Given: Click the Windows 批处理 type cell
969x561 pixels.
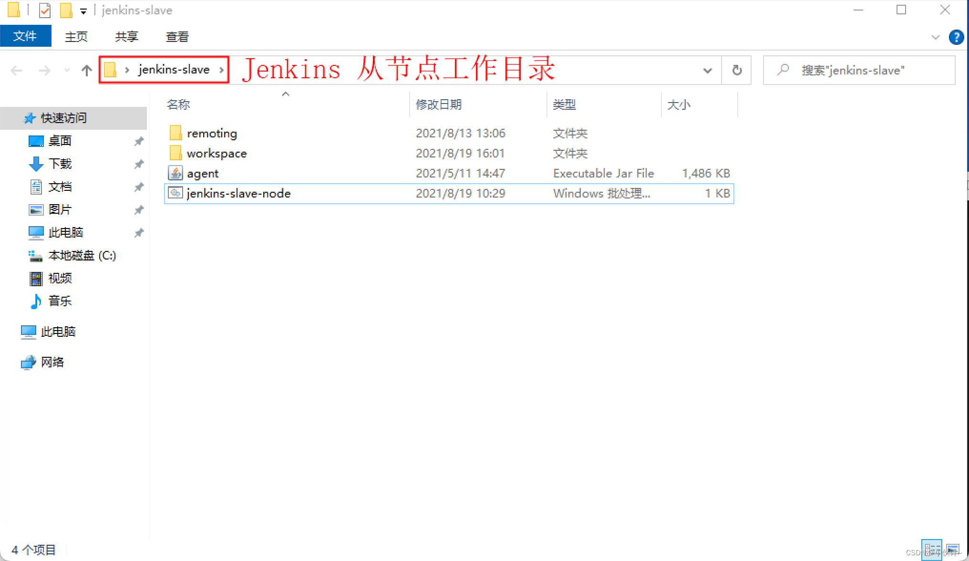Looking at the screenshot, I should click(x=602, y=193).
